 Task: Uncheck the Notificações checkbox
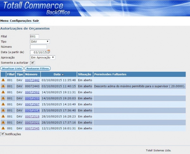[3, 134]
